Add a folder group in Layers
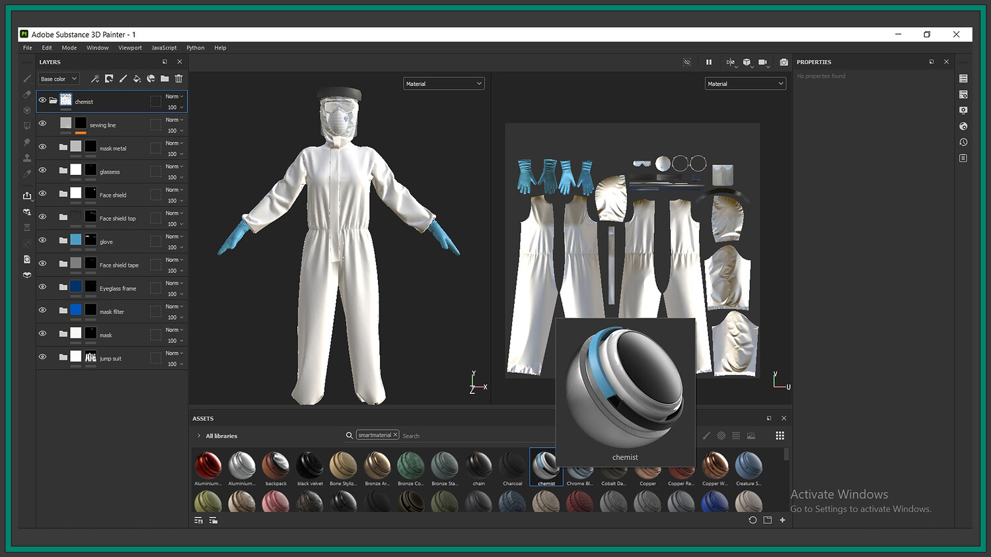 pyautogui.click(x=165, y=79)
